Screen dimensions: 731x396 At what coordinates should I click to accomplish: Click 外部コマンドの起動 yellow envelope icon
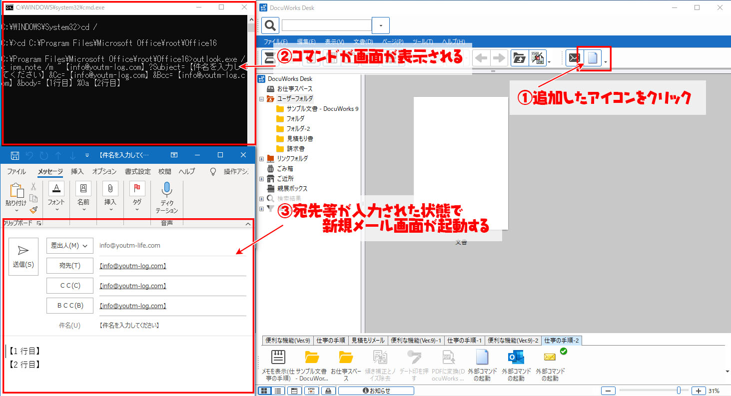click(550, 357)
